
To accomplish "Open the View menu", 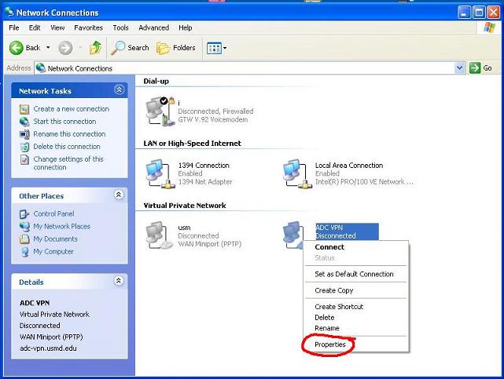I will pos(57,28).
